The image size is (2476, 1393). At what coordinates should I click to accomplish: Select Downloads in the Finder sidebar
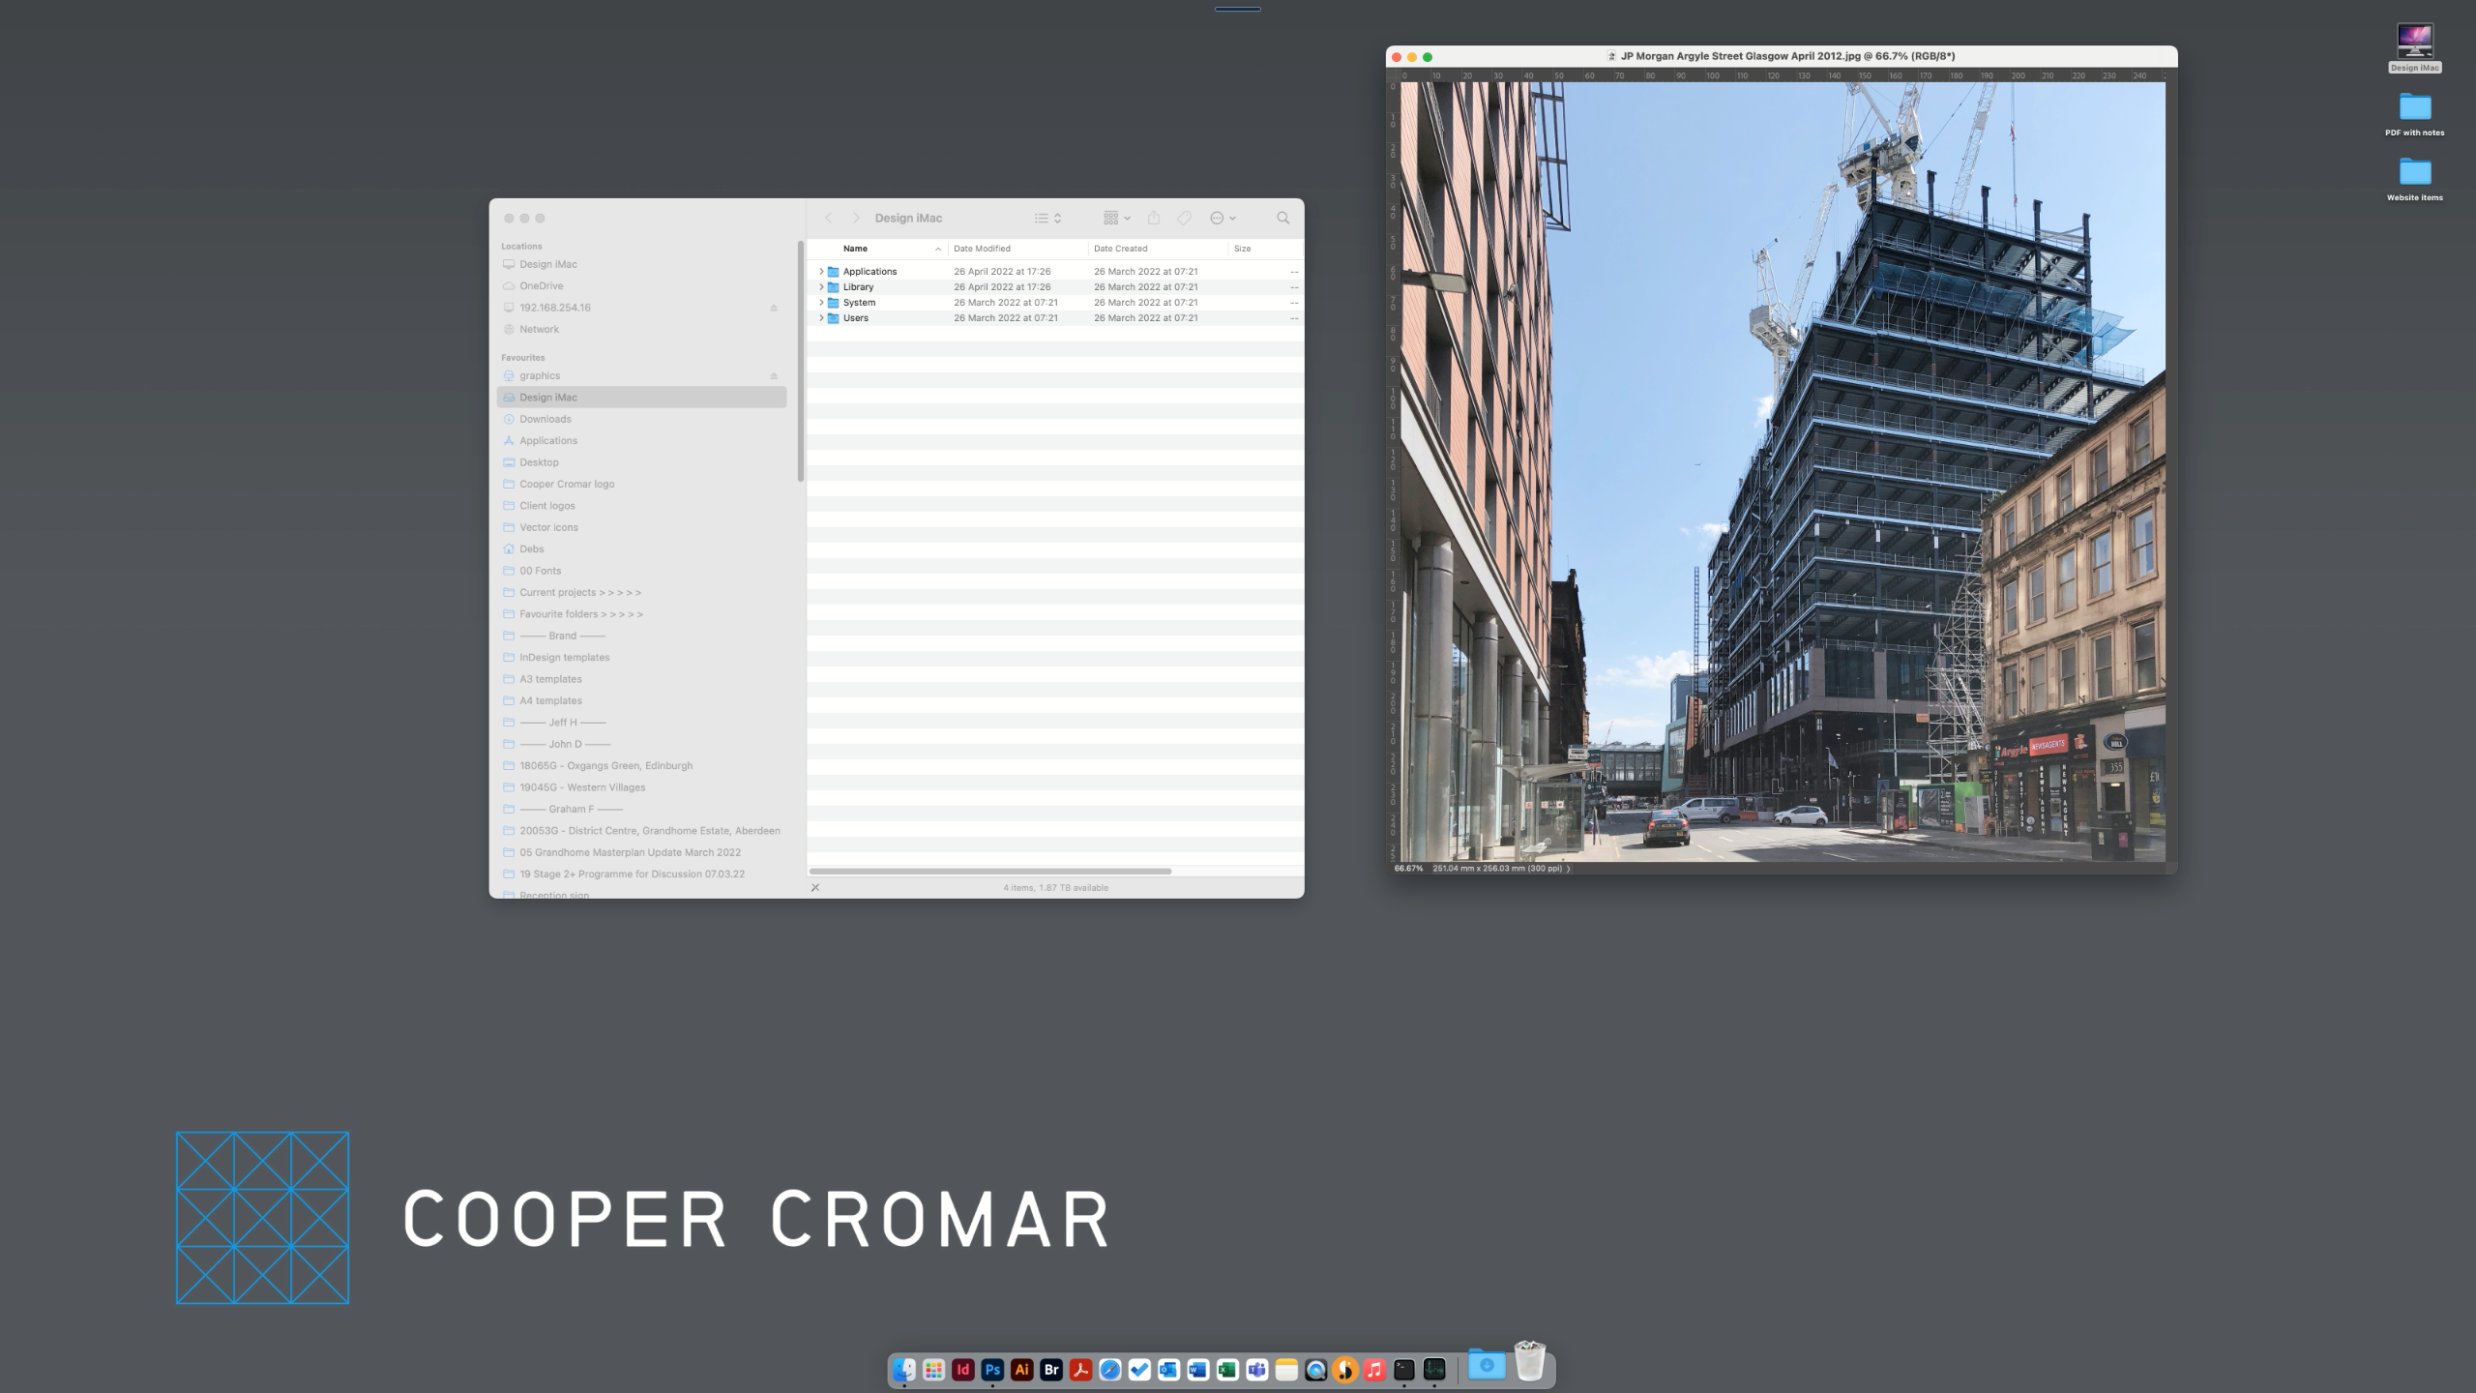545,419
